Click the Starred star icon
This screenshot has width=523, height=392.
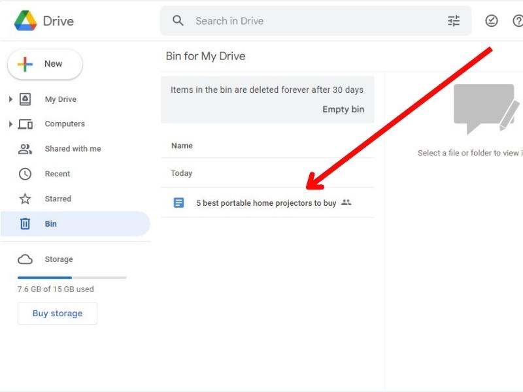tap(25, 199)
